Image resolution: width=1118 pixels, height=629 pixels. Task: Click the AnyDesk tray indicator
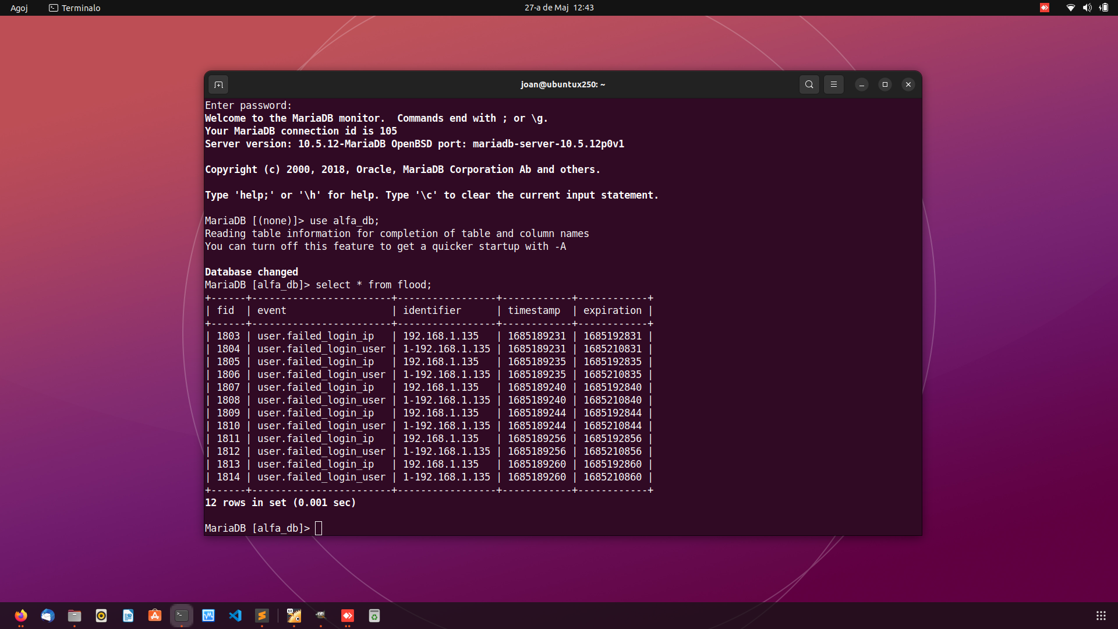click(1045, 8)
